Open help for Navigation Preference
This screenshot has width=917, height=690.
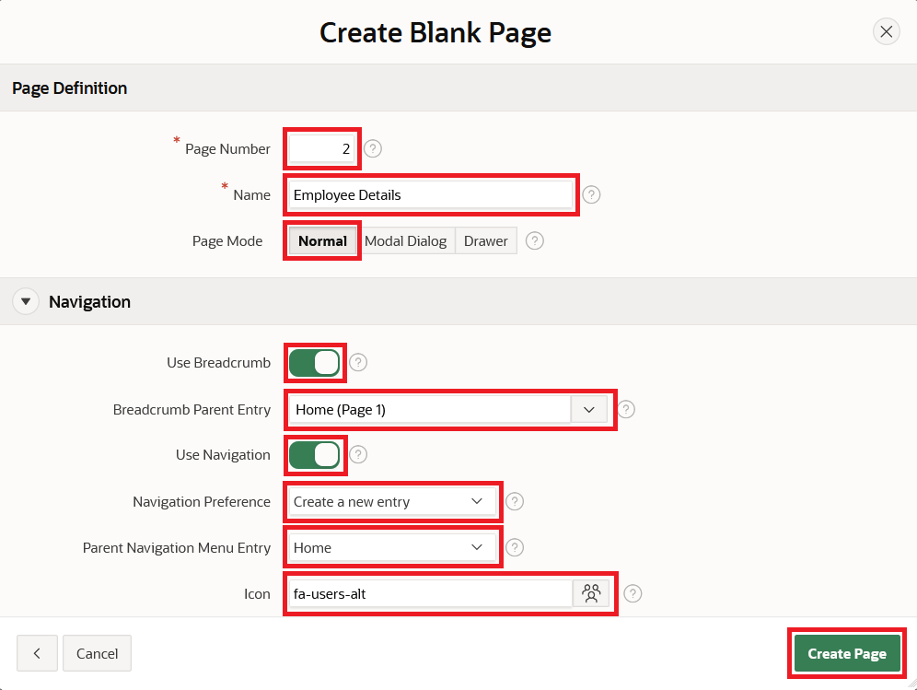point(514,501)
